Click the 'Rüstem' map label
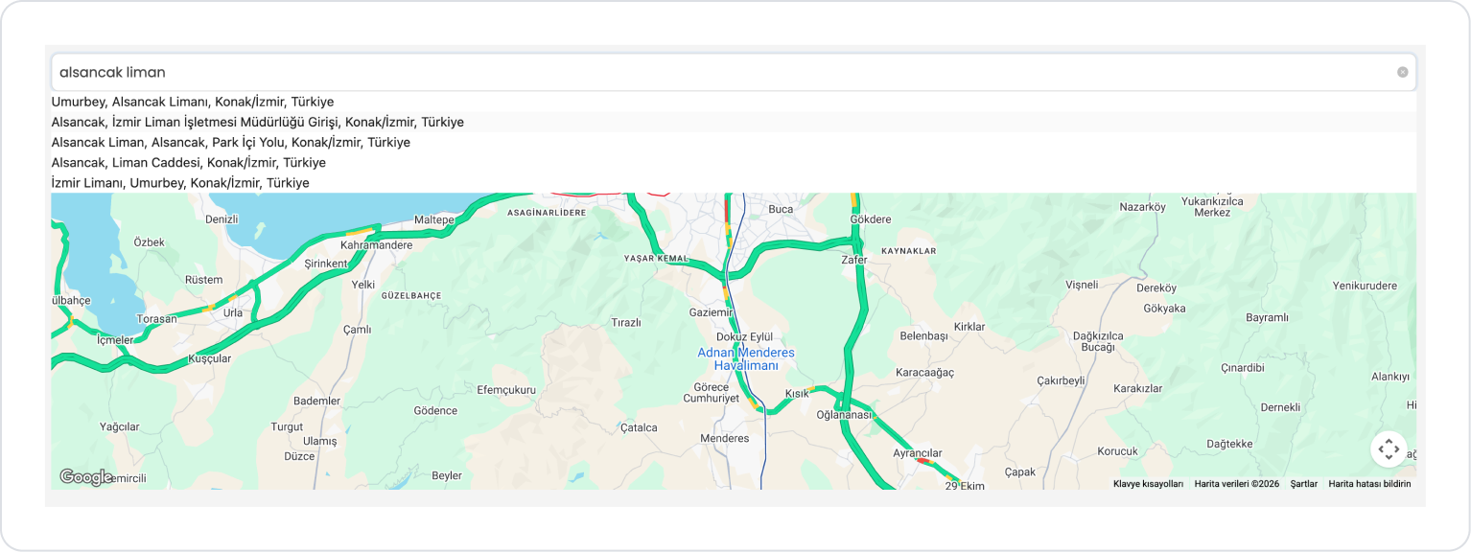 click(203, 280)
